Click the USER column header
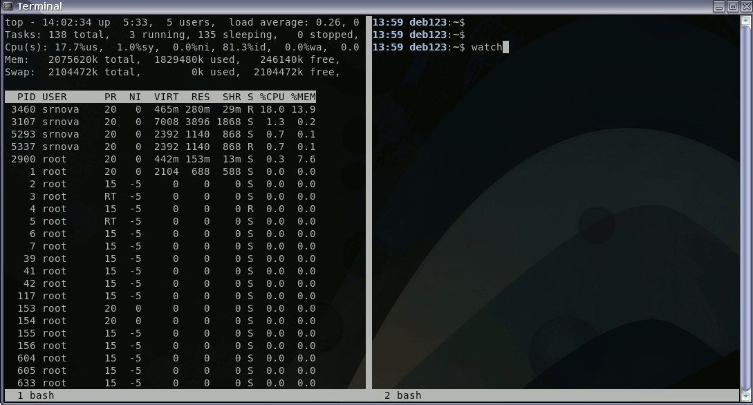753x405 pixels. pyautogui.click(x=55, y=97)
